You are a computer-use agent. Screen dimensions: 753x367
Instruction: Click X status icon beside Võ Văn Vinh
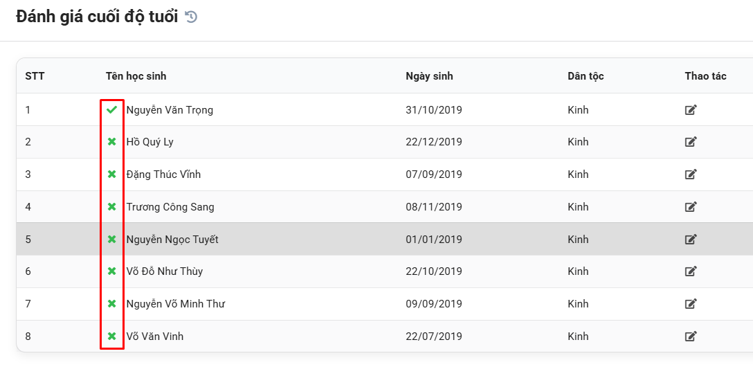pos(111,337)
